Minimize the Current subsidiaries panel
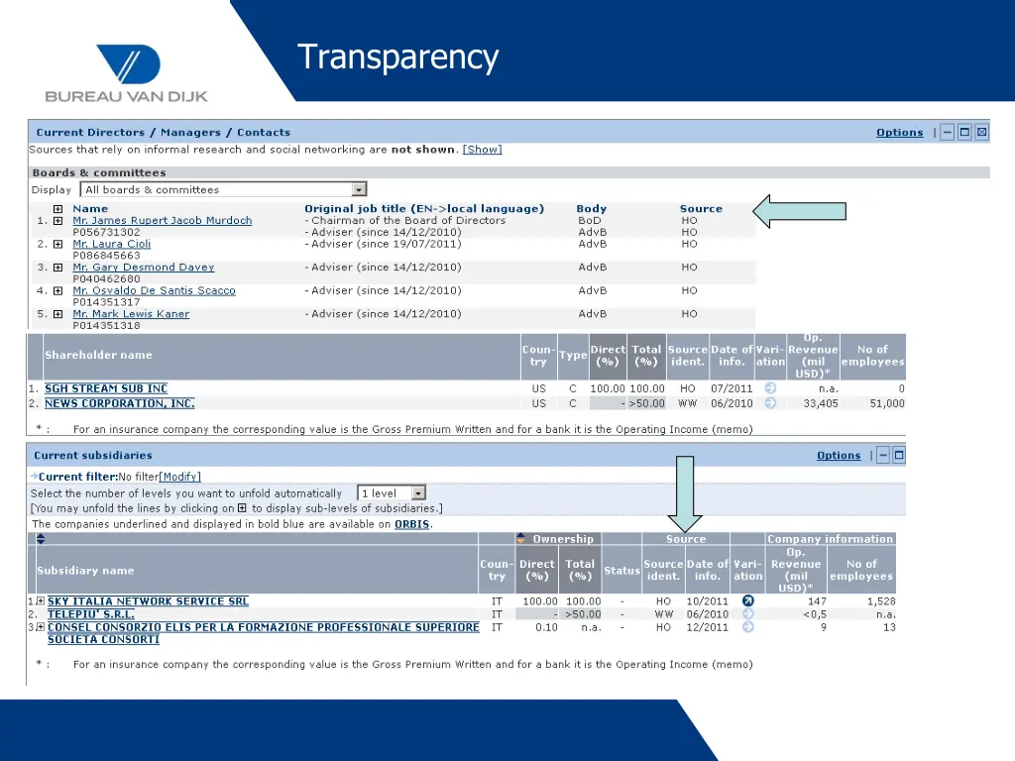 [882, 455]
